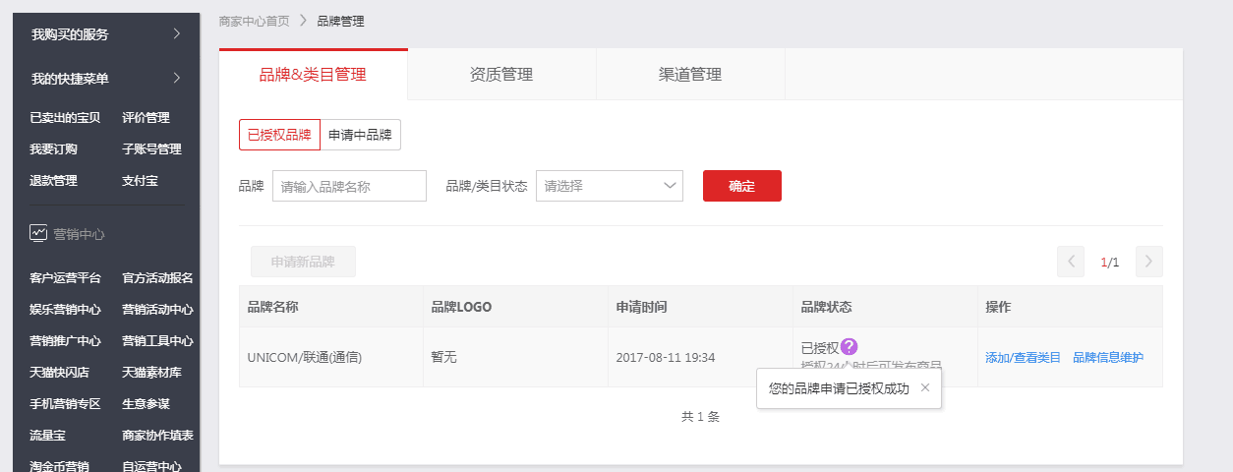Viewport: 1233px width, 472px height.
Task: Click the 申请新品牌 button
Action: pos(303,262)
